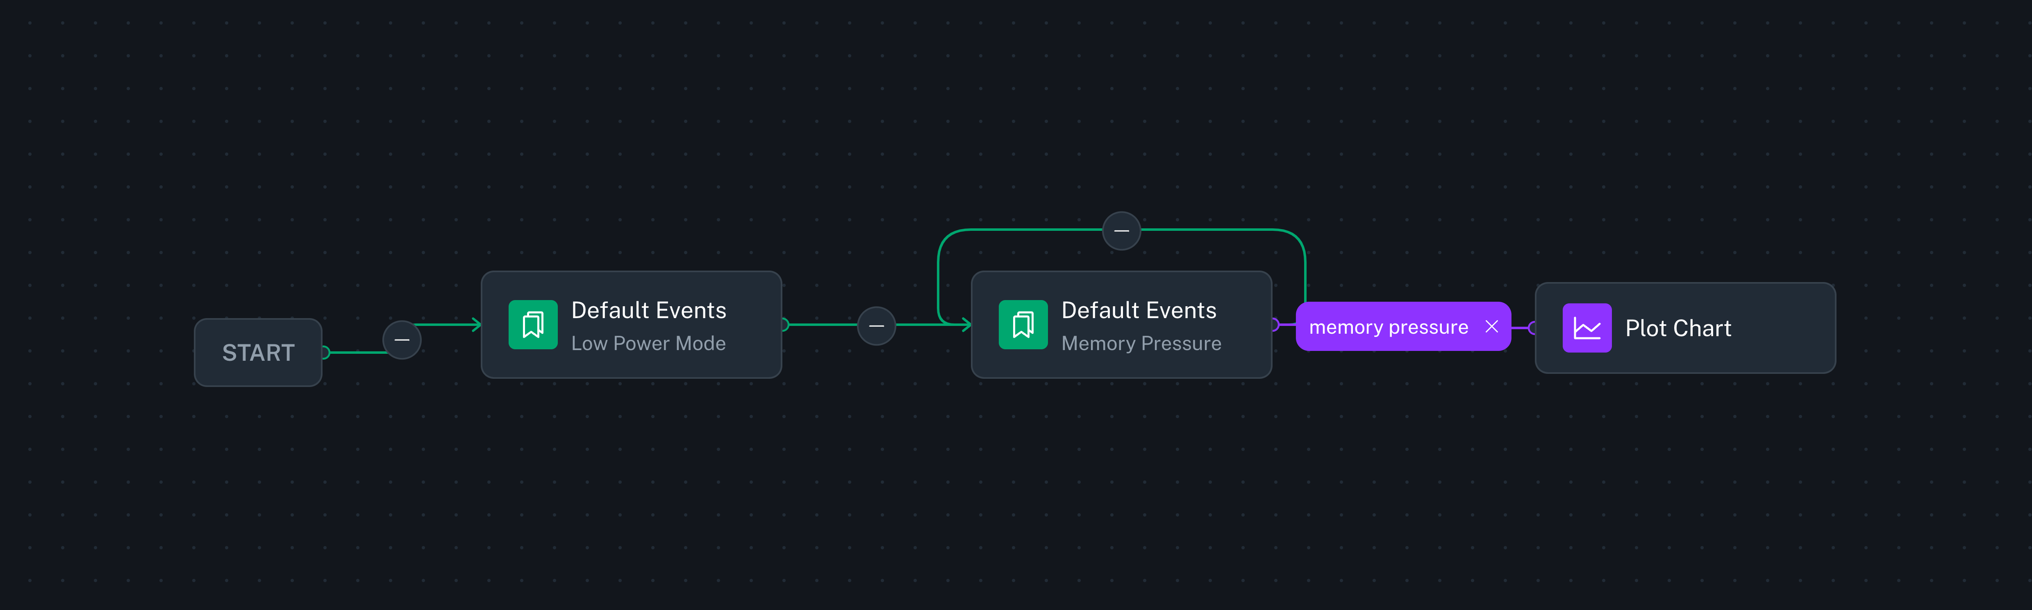This screenshot has width=2032, height=610.
Task: Click the START node
Action: click(257, 352)
